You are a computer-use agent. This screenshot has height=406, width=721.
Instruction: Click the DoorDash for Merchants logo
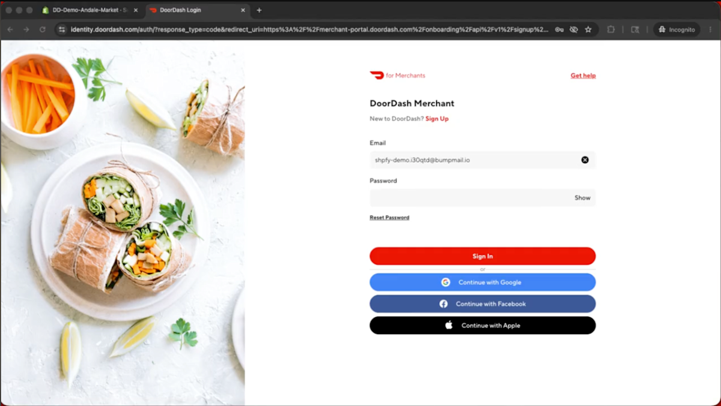pyautogui.click(x=398, y=76)
